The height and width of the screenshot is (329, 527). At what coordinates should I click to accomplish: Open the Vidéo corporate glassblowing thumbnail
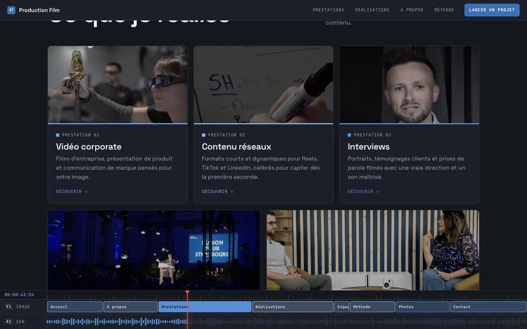(x=118, y=85)
